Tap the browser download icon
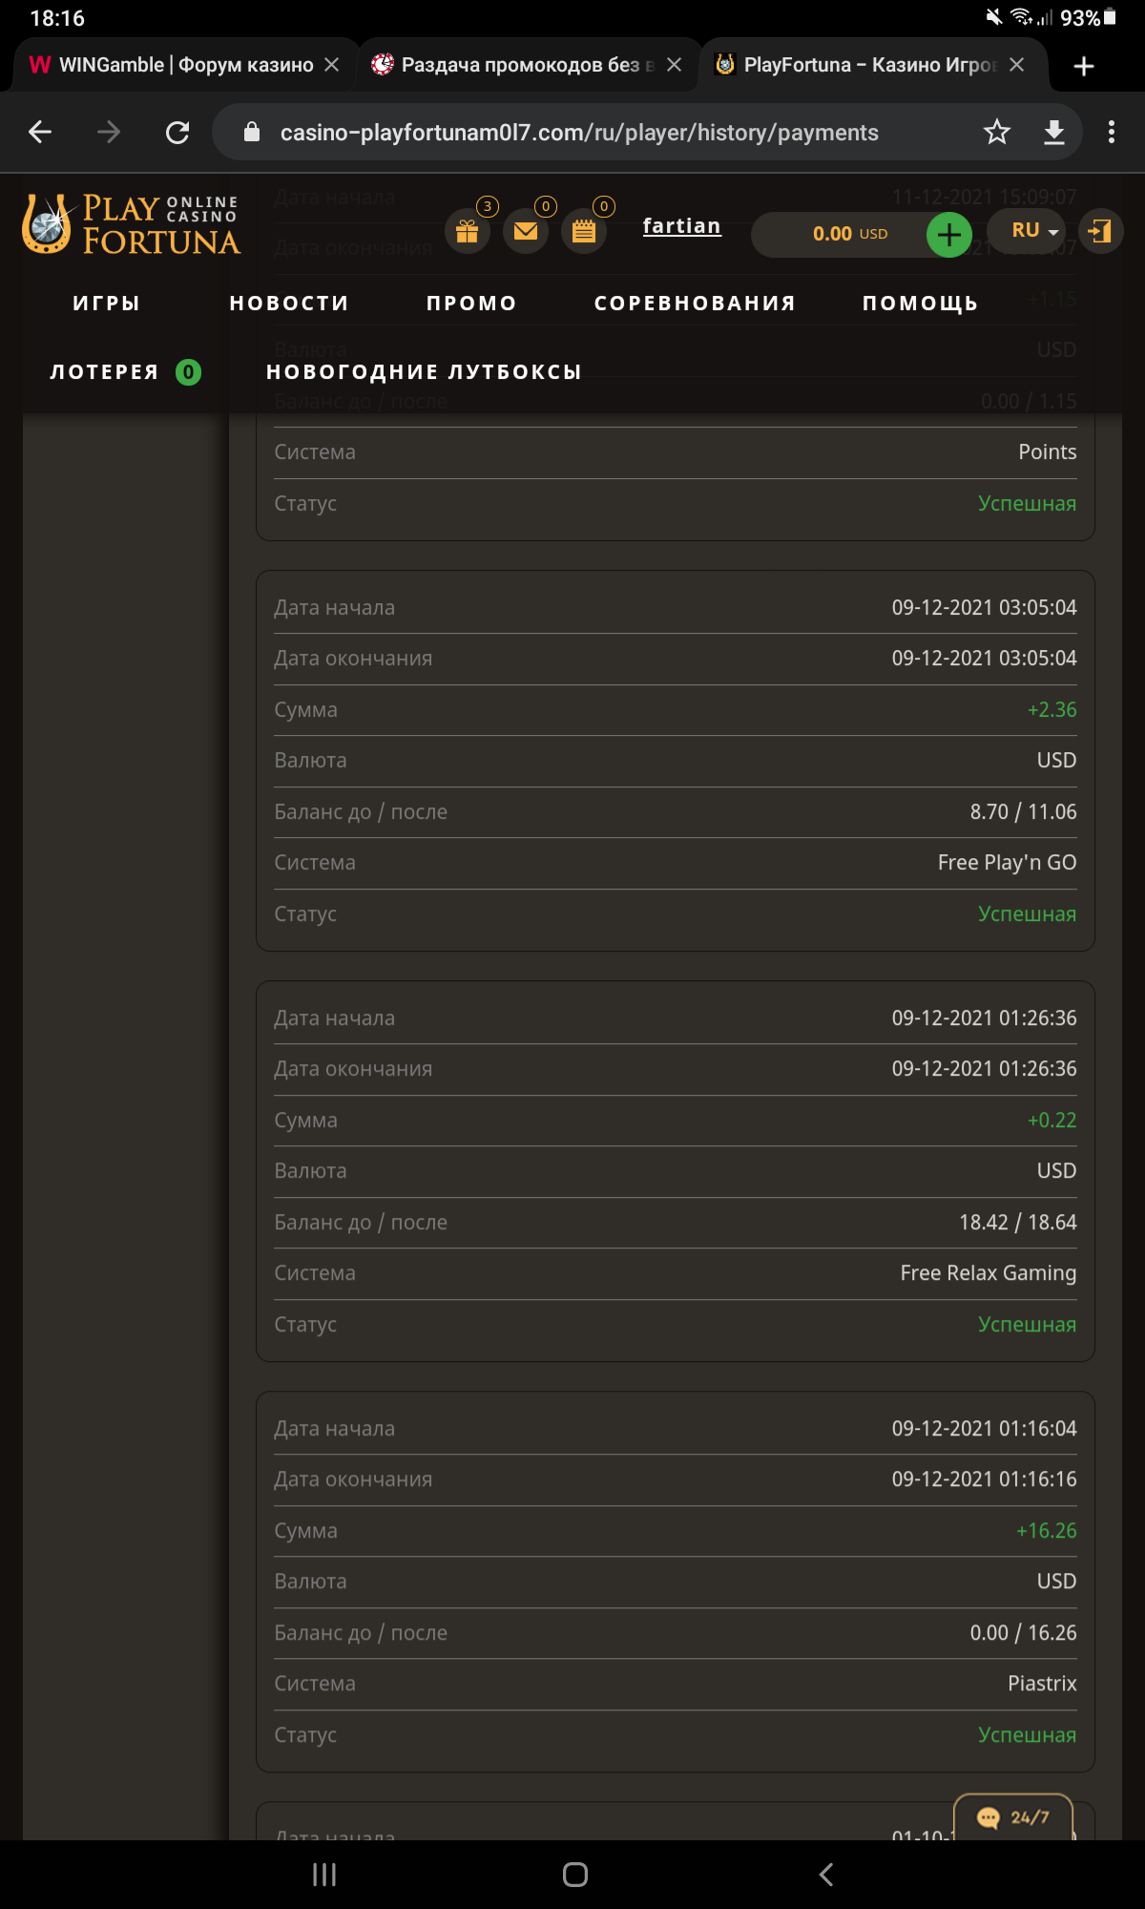 click(1054, 132)
